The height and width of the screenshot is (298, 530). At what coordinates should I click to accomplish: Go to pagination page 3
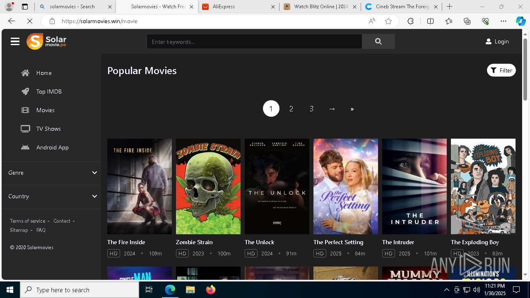pos(312,108)
